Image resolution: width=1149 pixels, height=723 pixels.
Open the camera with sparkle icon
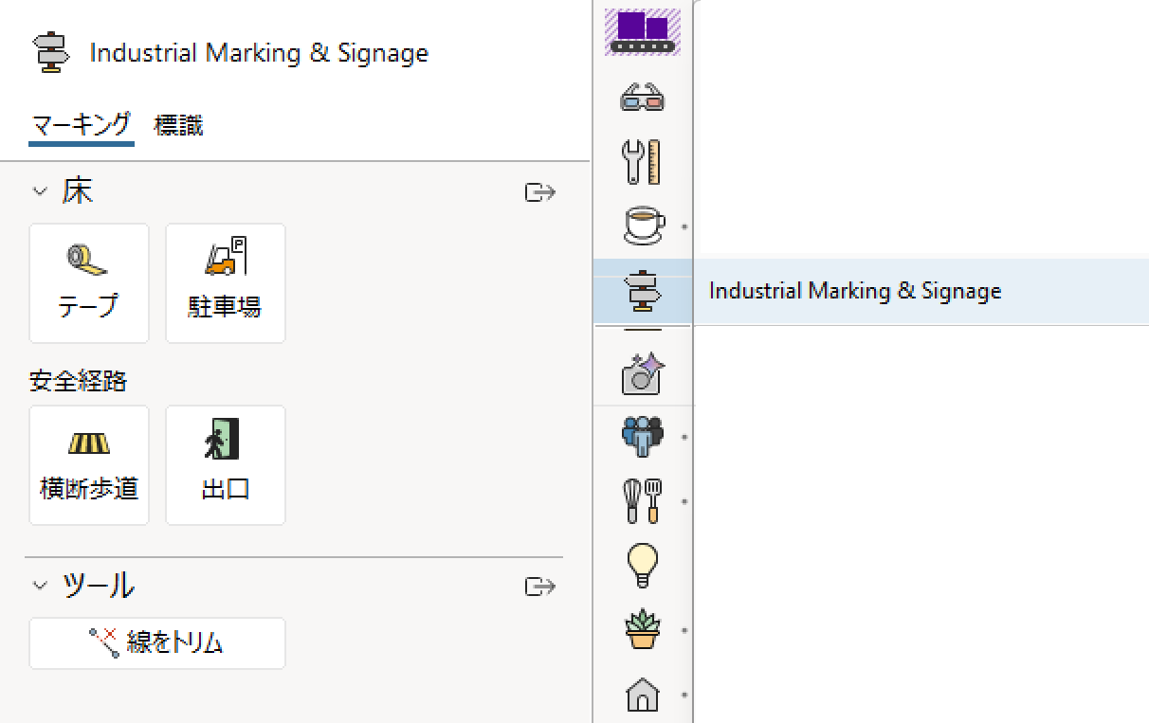pos(643,373)
